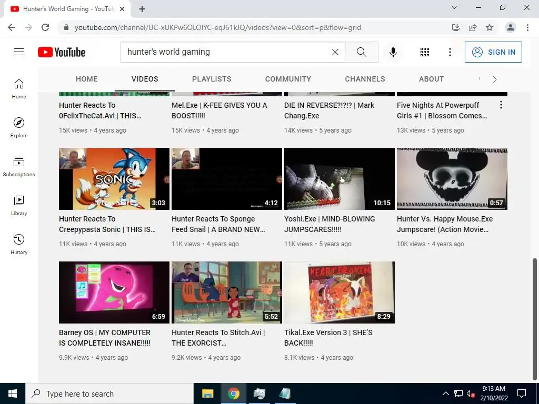Open the YouTube apps grid
Viewport: 539px width, 404px height.
[425, 52]
